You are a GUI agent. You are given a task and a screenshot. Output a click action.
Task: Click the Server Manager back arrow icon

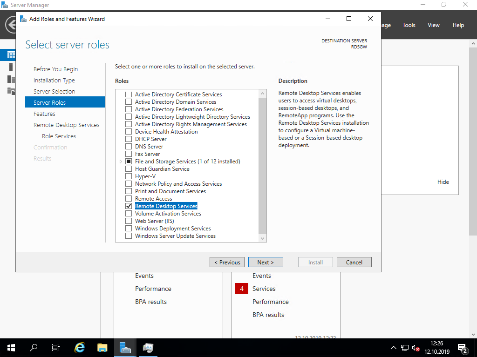(11, 25)
